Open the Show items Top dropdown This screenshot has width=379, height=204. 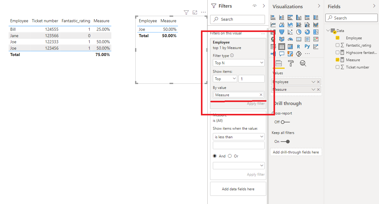pyautogui.click(x=225, y=79)
